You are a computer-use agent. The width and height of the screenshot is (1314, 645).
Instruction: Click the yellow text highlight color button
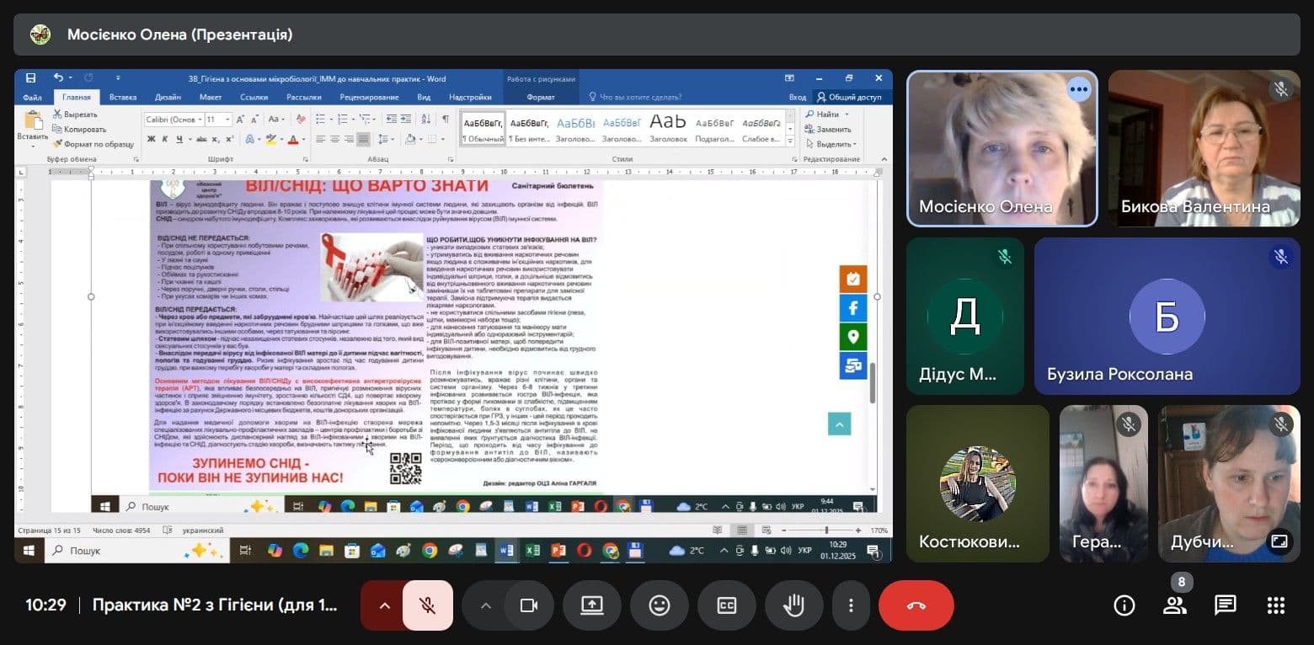(x=270, y=139)
